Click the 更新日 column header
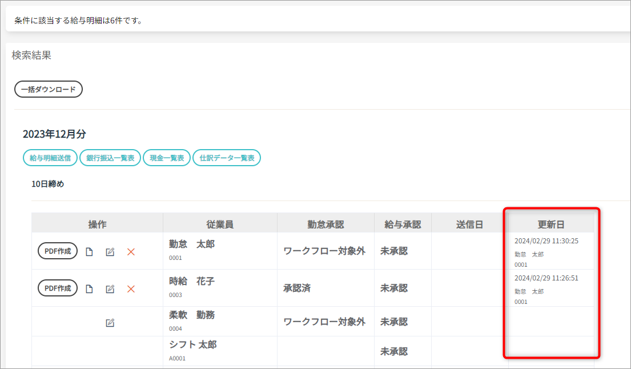The image size is (631, 369). pyautogui.click(x=551, y=224)
